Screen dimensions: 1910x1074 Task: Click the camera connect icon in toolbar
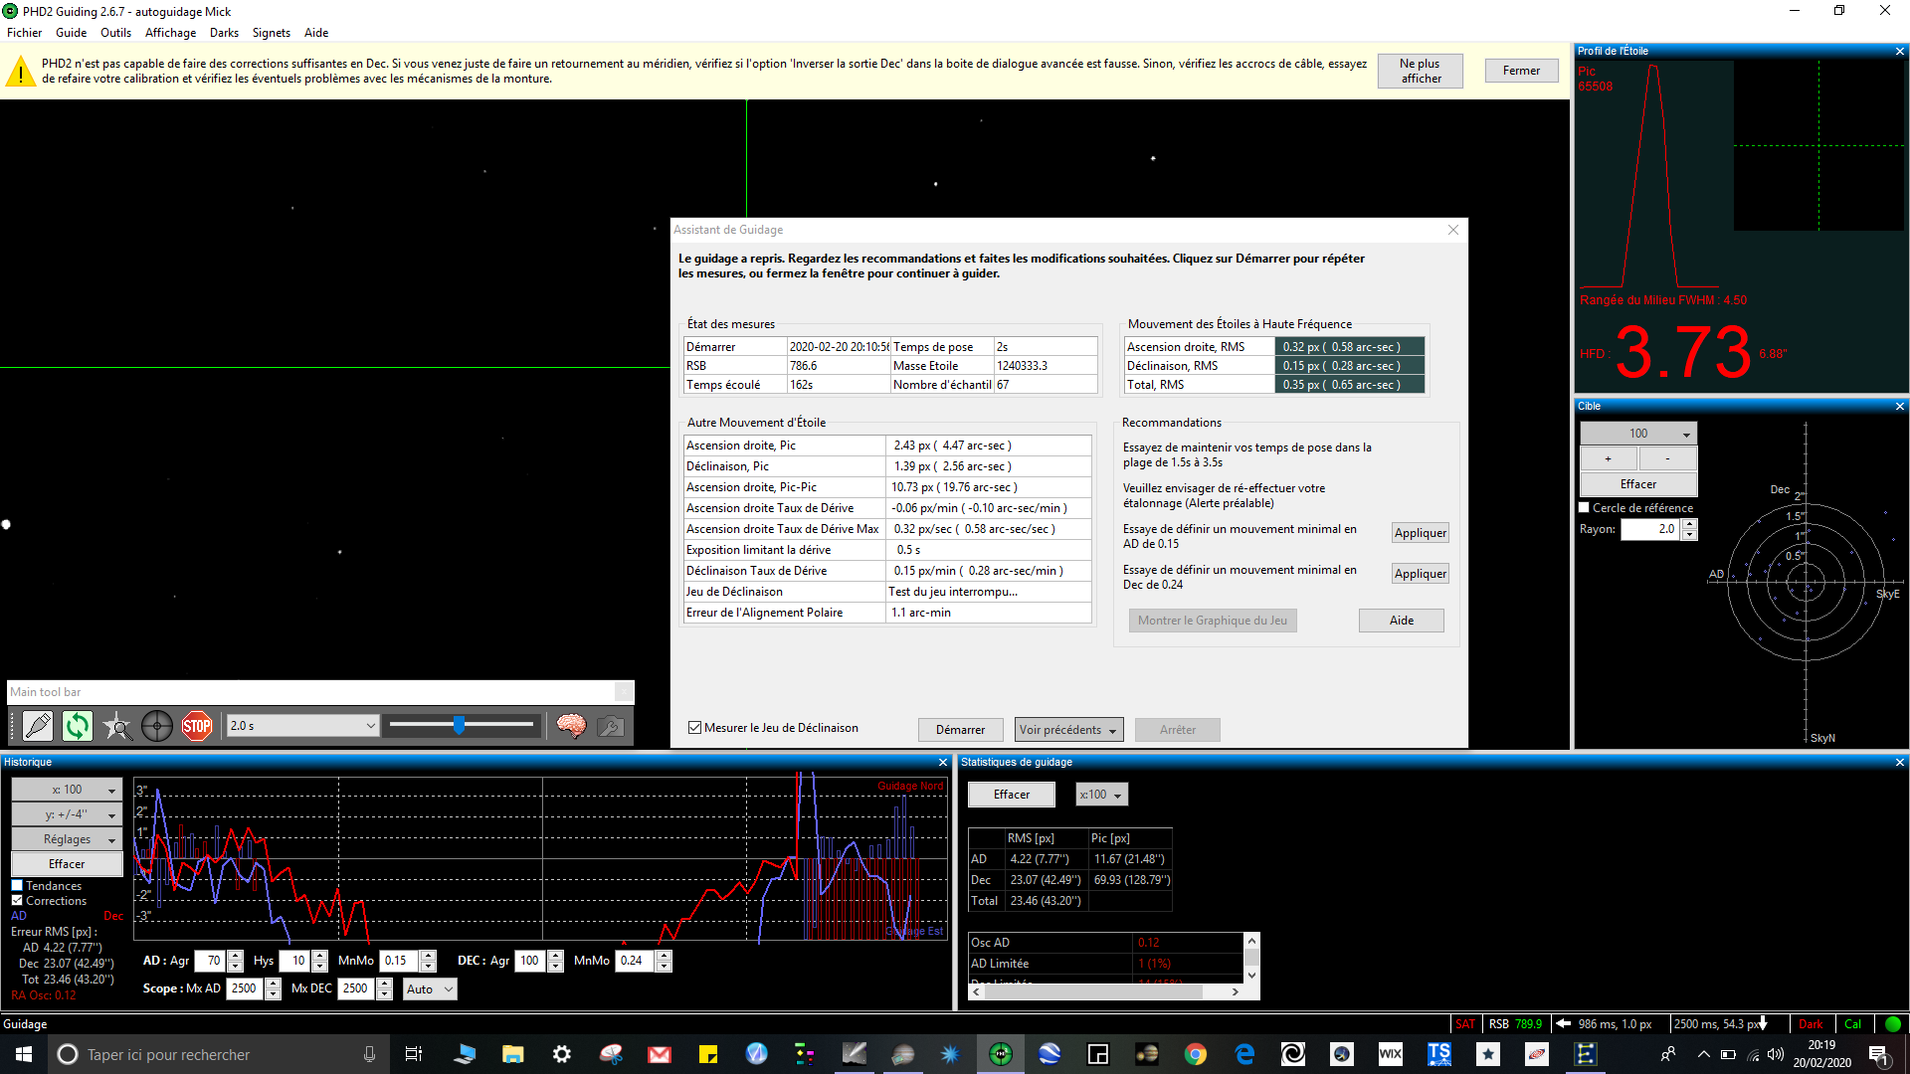point(38,726)
